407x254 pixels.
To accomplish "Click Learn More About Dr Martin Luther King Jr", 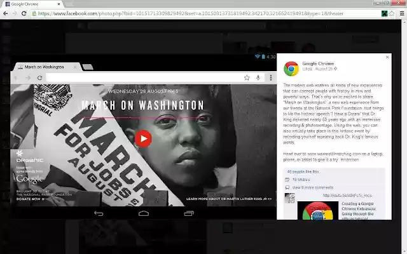I will coord(229,199).
